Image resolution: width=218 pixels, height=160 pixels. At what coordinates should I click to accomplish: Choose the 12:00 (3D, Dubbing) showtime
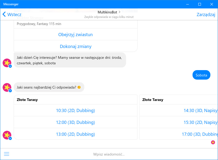[76, 122]
